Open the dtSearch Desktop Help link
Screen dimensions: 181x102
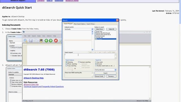pos(34,78)
